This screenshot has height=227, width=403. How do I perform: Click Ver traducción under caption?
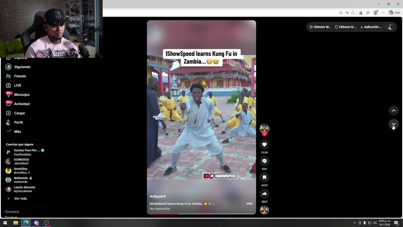(x=160, y=209)
